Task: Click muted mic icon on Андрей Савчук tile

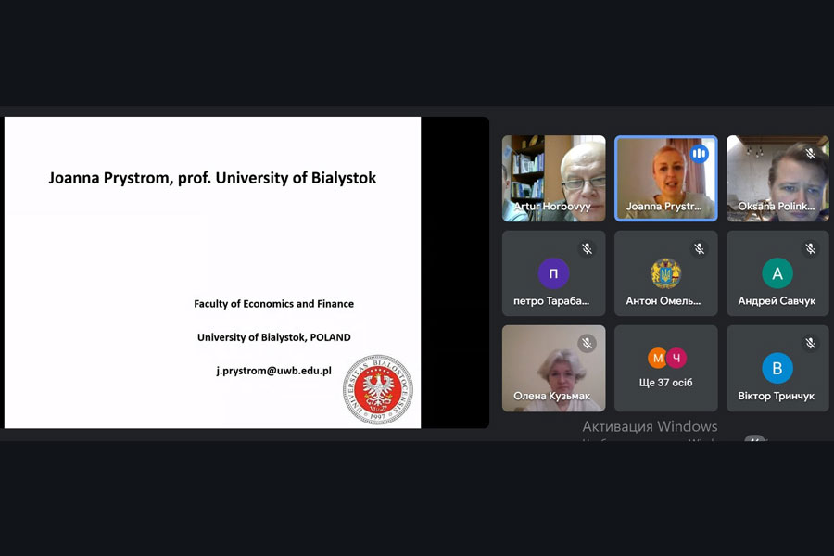Action: (810, 248)
